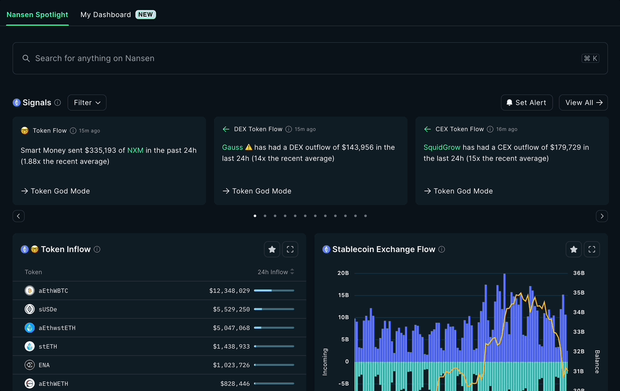Go back using left carousel arrow
Screen dimensions: 620x391
pyautogui.click(x=19, y=216)
